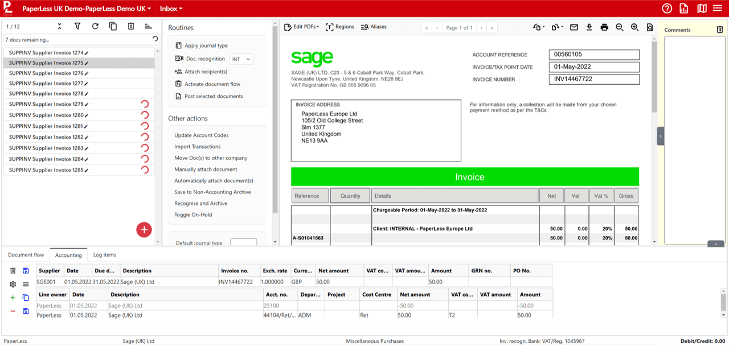Click Apply journal type routine

[x=202, y=45]
